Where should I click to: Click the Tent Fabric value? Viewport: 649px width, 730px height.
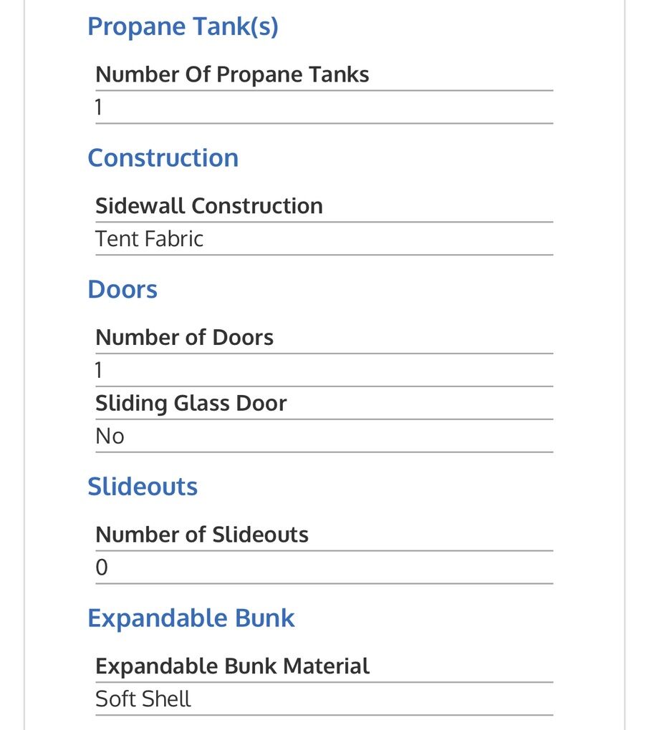point(149,239)
